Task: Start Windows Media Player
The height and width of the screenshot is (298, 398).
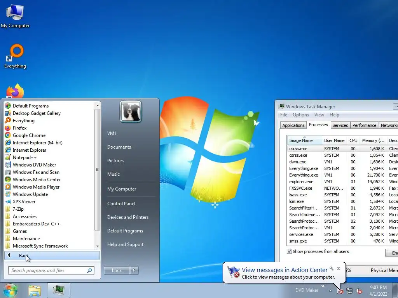Action: pyautogui.click(x=36, y=187)
